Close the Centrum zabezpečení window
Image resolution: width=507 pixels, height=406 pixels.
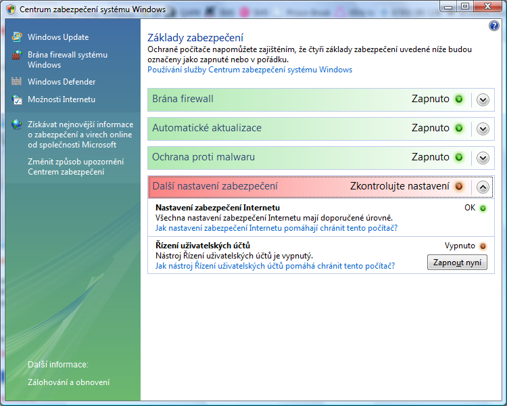click(487, 7)
